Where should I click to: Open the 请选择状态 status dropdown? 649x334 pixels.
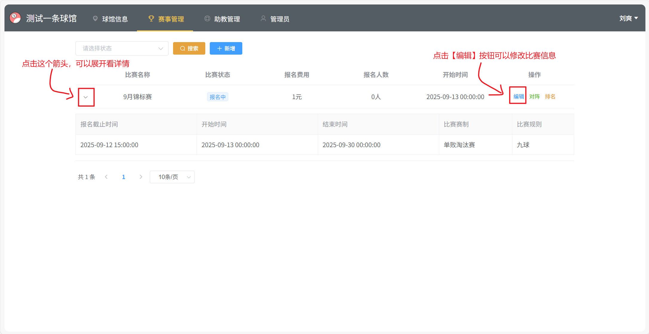(122, 48)
